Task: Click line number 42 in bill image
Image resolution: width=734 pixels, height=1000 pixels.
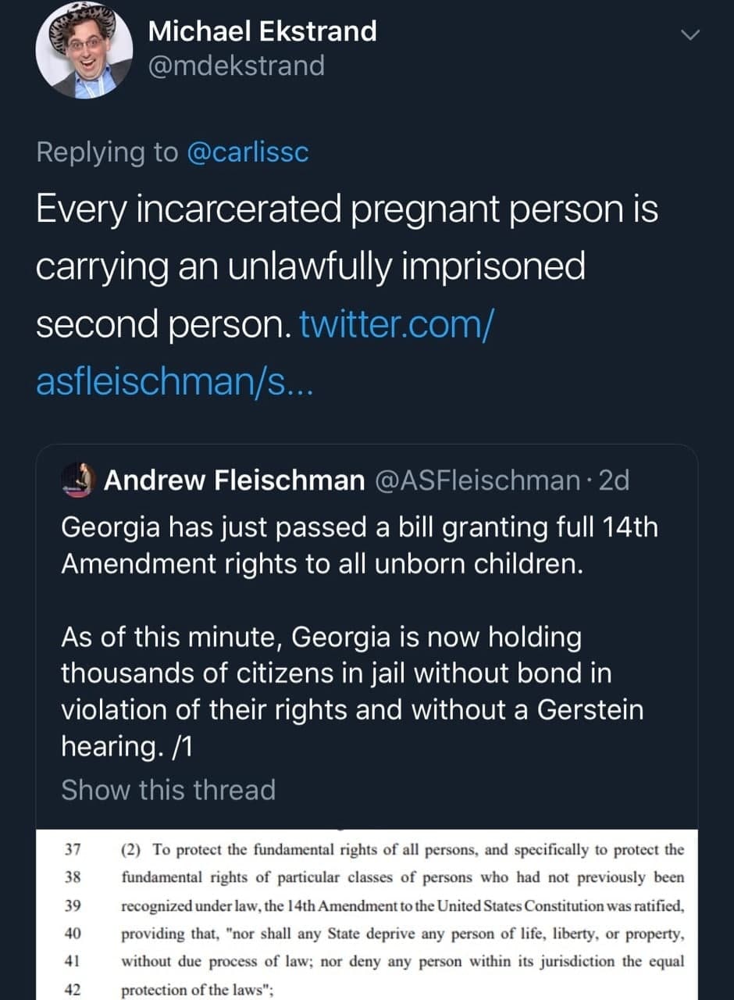Action: click(x=71, y=988)
